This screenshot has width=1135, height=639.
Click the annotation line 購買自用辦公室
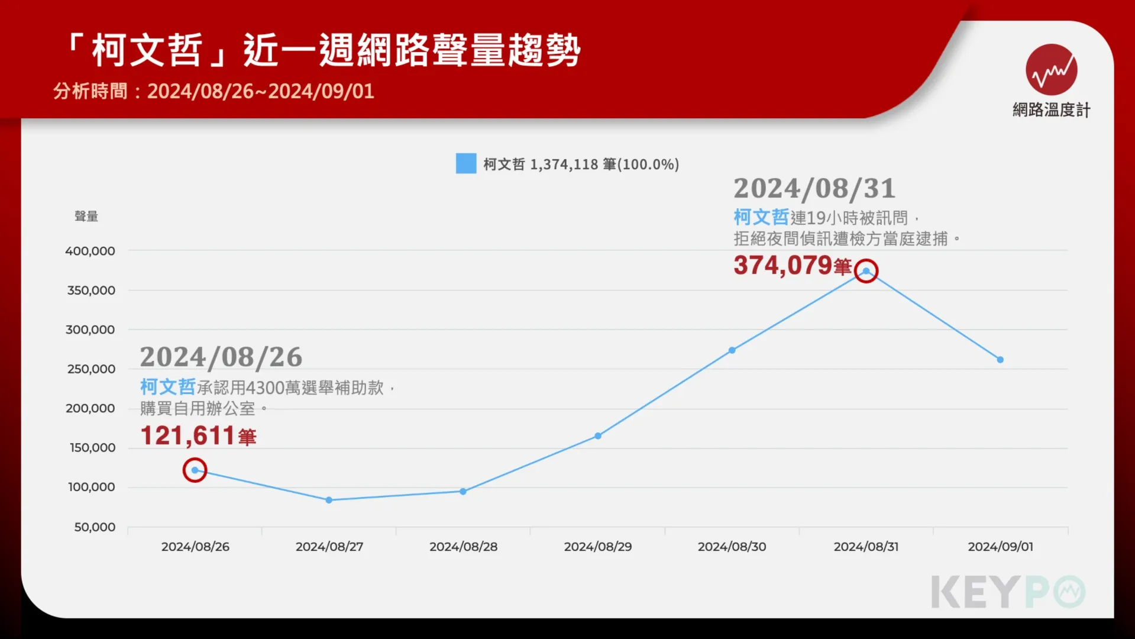pos(203,409)
